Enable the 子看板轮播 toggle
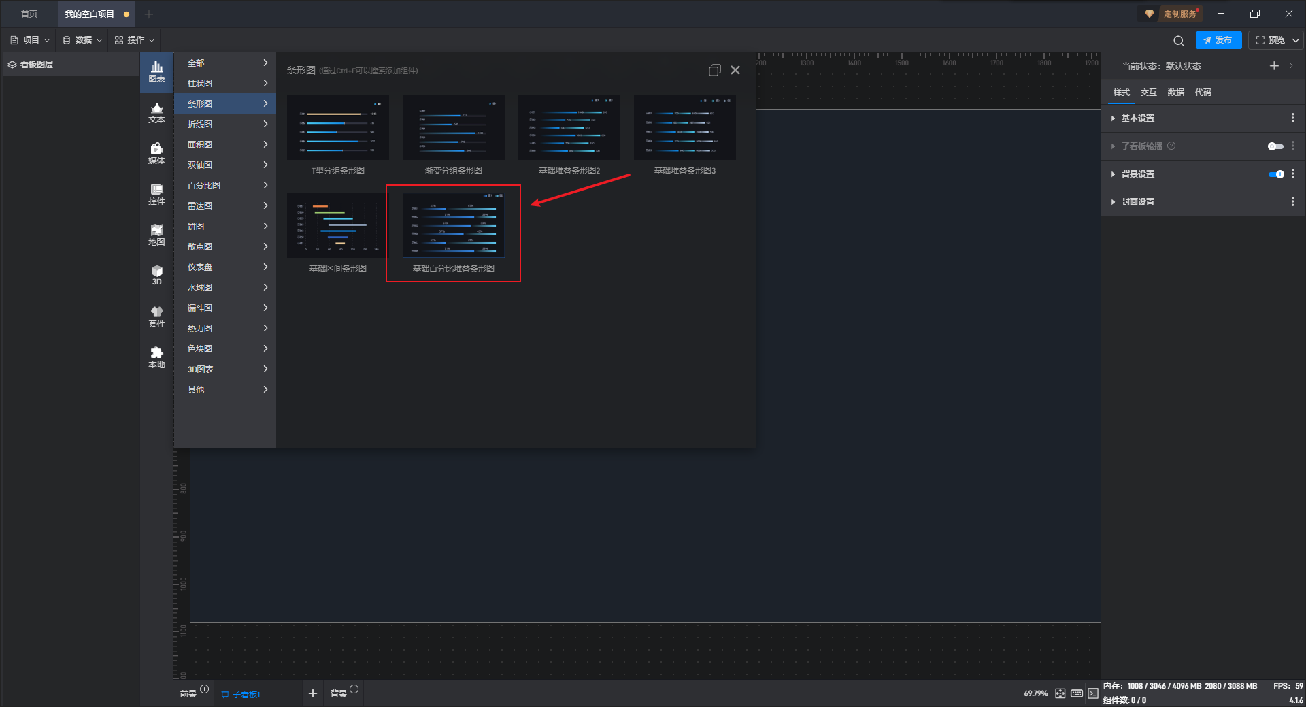This screenshot has height=707, width=1306. [1275, 146]
